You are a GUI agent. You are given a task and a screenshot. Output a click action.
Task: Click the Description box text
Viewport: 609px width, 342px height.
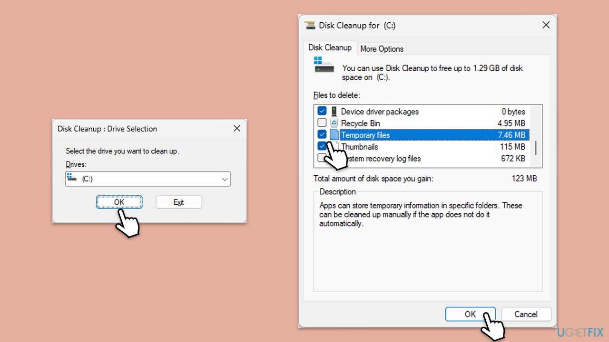click(x=421, y=214)
